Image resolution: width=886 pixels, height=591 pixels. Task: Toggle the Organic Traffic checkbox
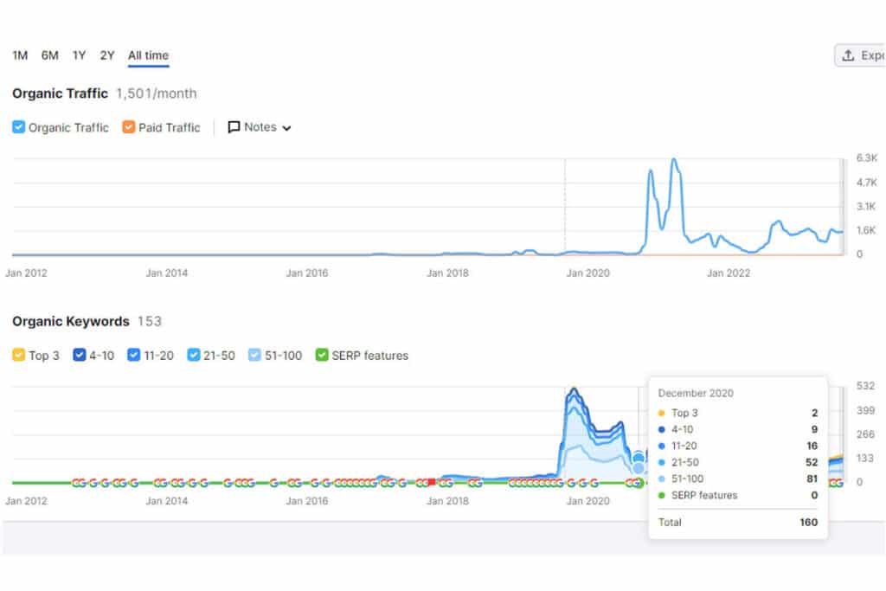tap(19, 127)
